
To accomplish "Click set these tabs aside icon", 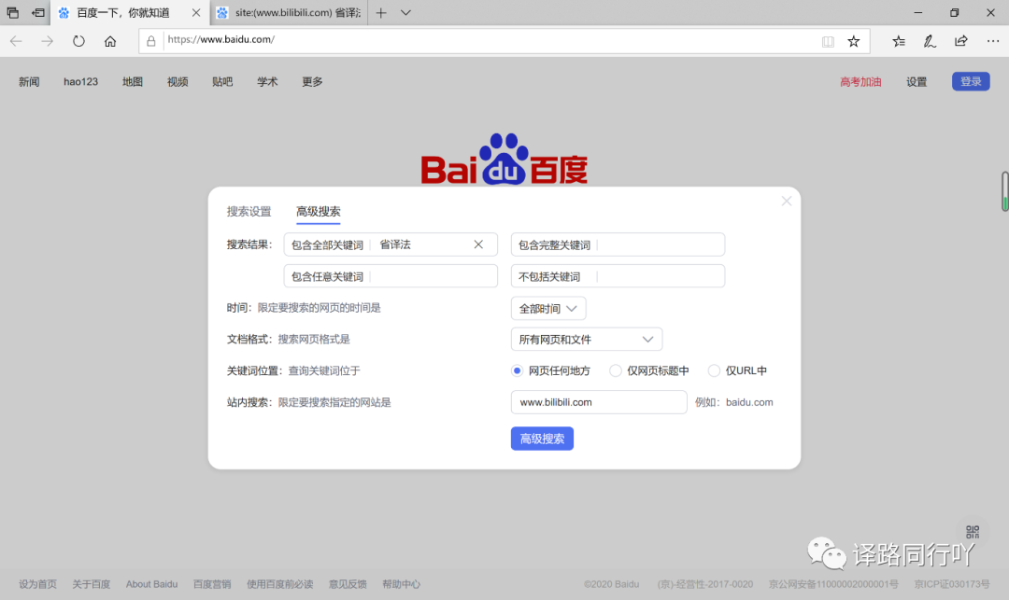I will click(38, 13).
